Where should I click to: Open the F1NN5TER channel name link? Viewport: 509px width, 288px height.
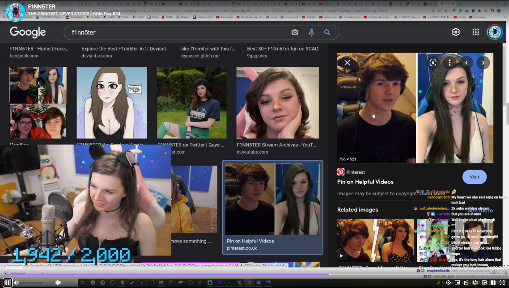point(42,7)
